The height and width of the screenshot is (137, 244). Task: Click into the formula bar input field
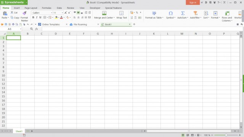(142, 29)
